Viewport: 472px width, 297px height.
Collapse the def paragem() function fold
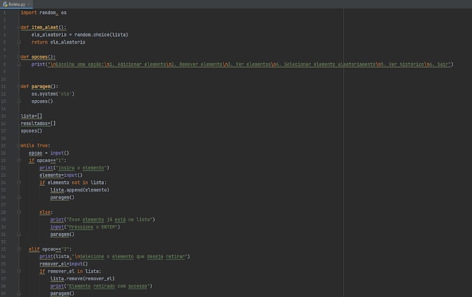(19, 86)
